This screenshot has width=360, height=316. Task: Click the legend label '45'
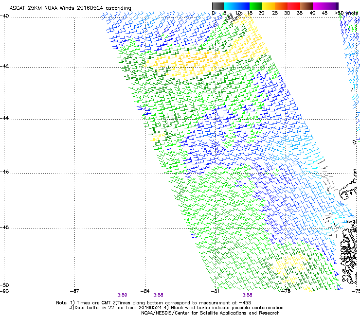pyautogui.click(x=324, y=13)
